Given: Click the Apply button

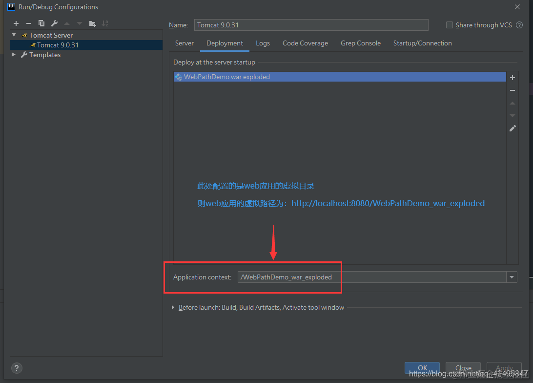Looking at the screenshot, I should pyautogui.click(x=504, y=368).
